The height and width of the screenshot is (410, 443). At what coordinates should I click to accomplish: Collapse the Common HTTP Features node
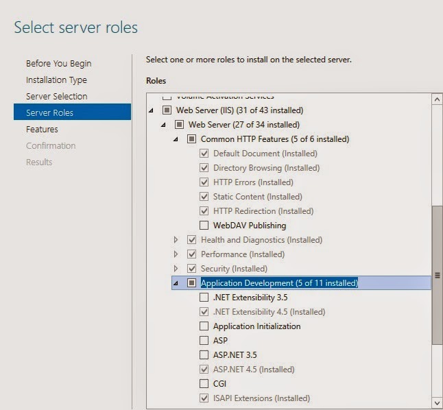(x=176, y=139)
